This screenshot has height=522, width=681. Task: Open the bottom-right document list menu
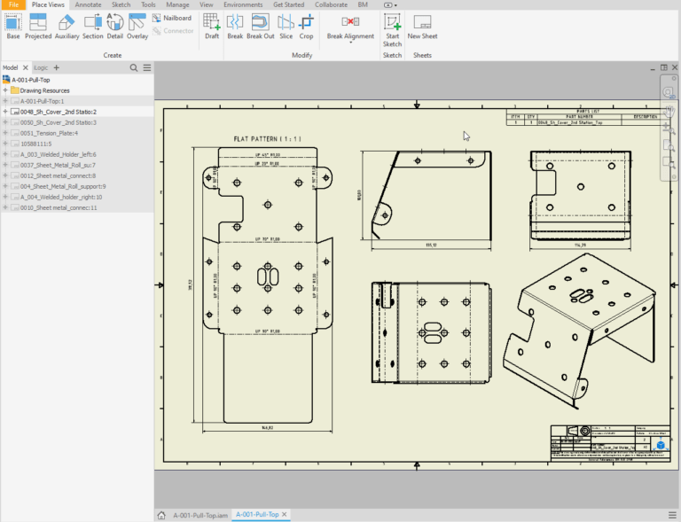(x=672, y=515)
